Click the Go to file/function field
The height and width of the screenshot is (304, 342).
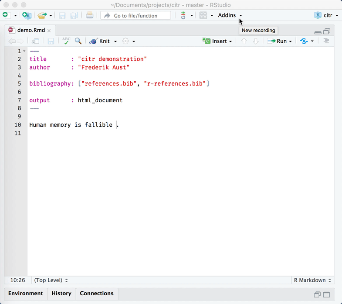[x=135, y=16]
